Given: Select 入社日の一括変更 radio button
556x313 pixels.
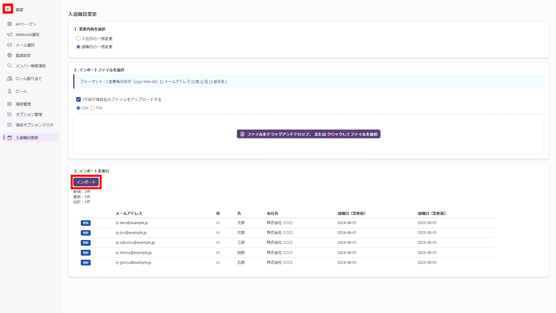Looking at the screenshot, I should [78, 39].
